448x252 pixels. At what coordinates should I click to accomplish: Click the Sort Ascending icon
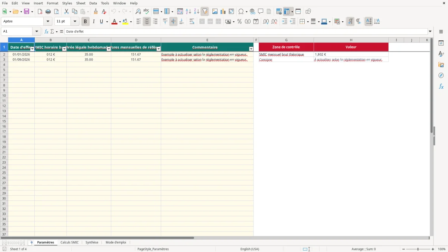click(189, 12)
